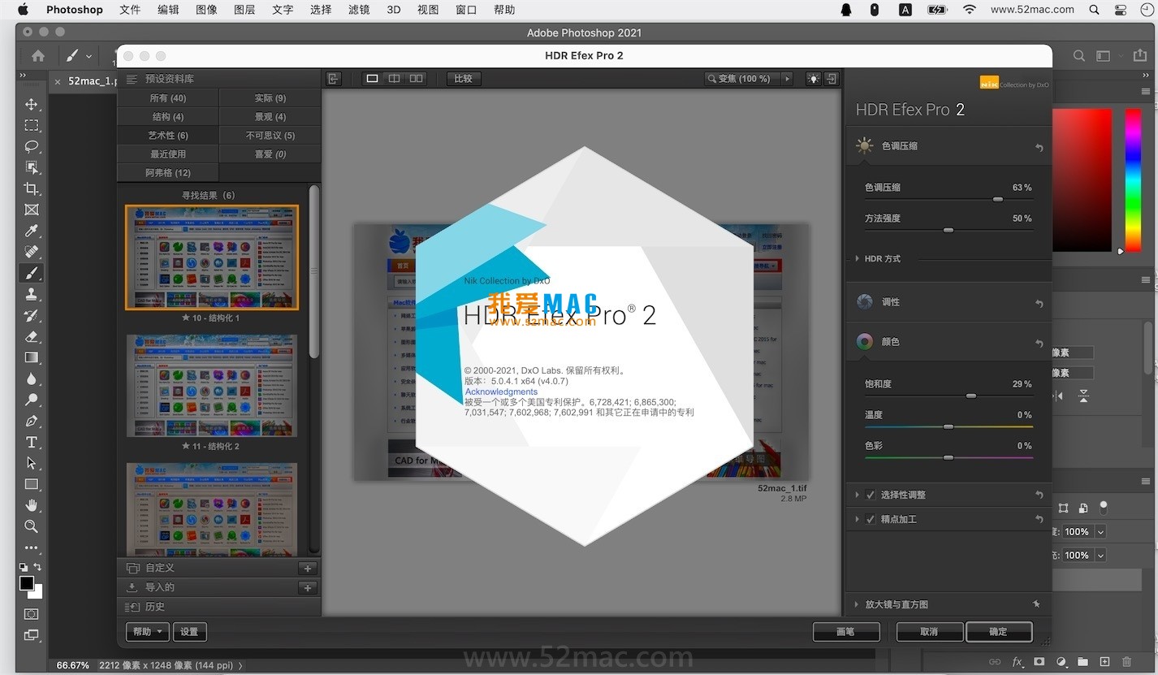Screen dimensions: 1158x675
Task: Add an imported preset with 导入的 plus
Action: [x=307, y=587]
